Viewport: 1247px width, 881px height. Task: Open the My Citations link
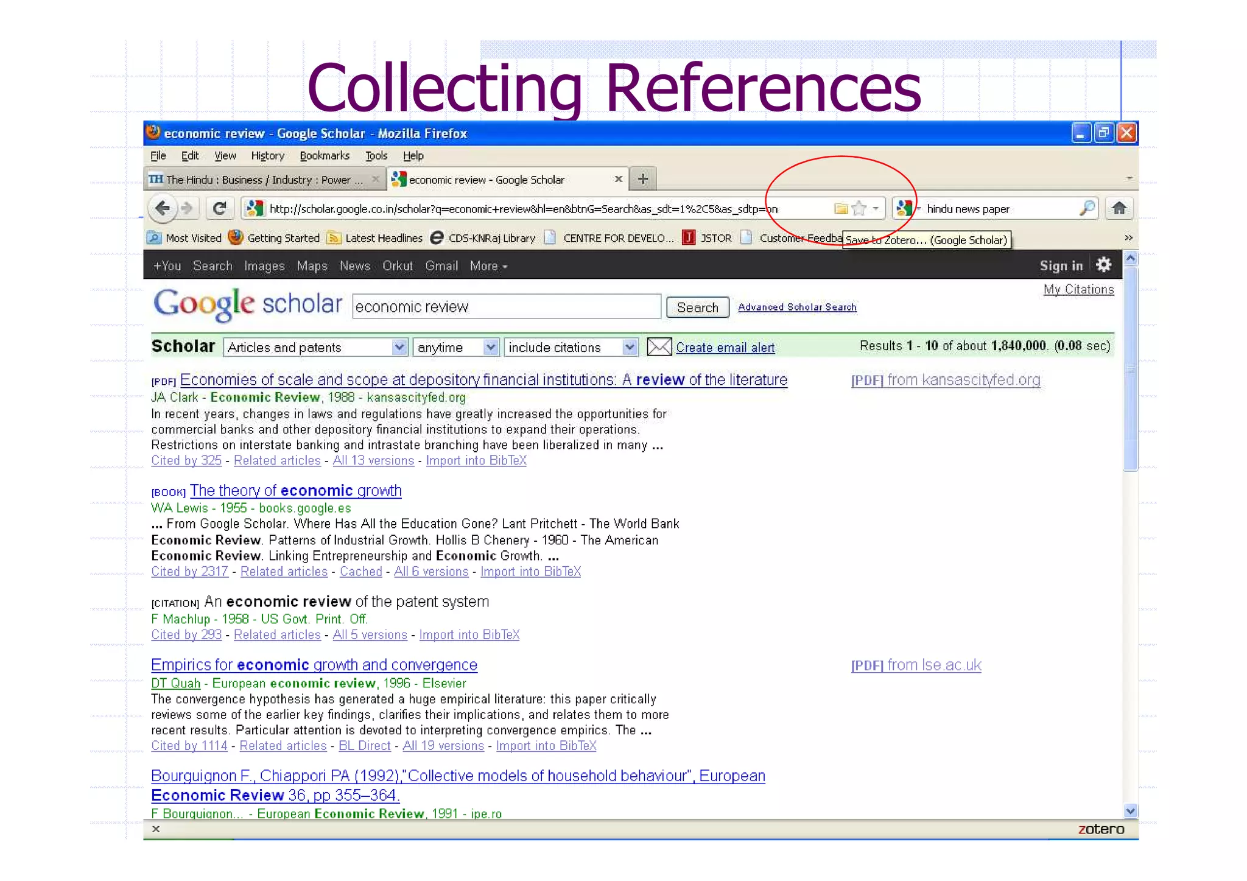tap(1078, 290)
